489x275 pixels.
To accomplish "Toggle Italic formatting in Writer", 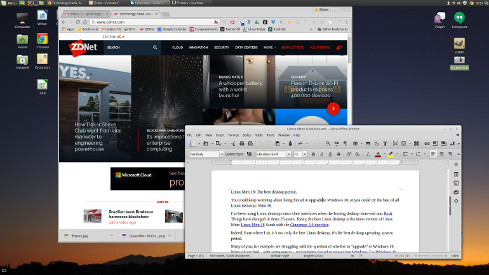I will click(x=321, y=154).
